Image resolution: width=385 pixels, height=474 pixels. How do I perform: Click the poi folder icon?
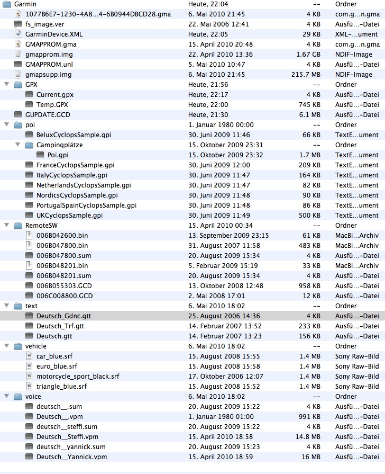(18, 125)
